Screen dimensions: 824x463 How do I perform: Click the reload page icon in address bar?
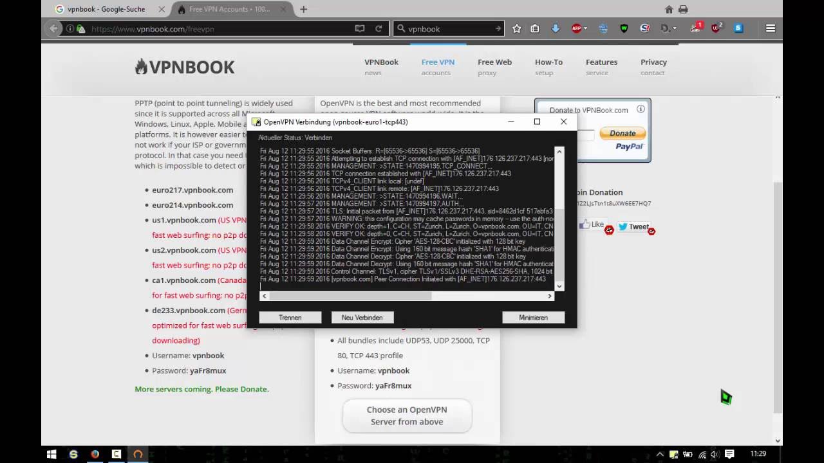[379, 28]
